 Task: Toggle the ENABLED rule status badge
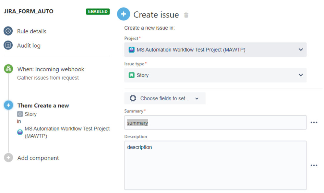click(x=98, y=12)
